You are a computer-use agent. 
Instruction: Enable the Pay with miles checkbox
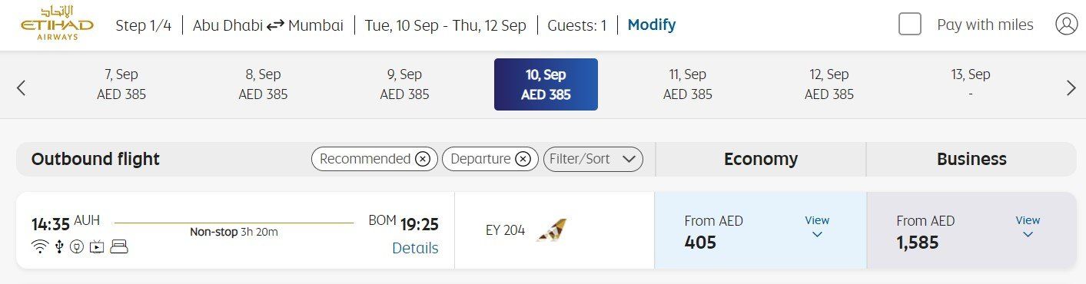tap(910, 25)
